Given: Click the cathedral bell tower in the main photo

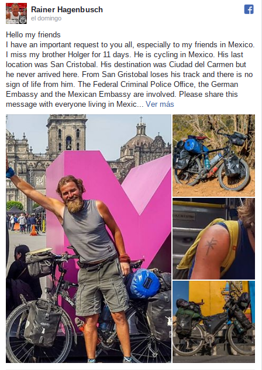Looking at the screenshot, I should tap(67, 135).
